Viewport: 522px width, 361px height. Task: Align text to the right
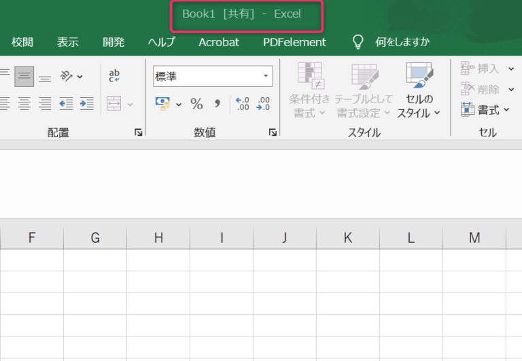[45, 103]
